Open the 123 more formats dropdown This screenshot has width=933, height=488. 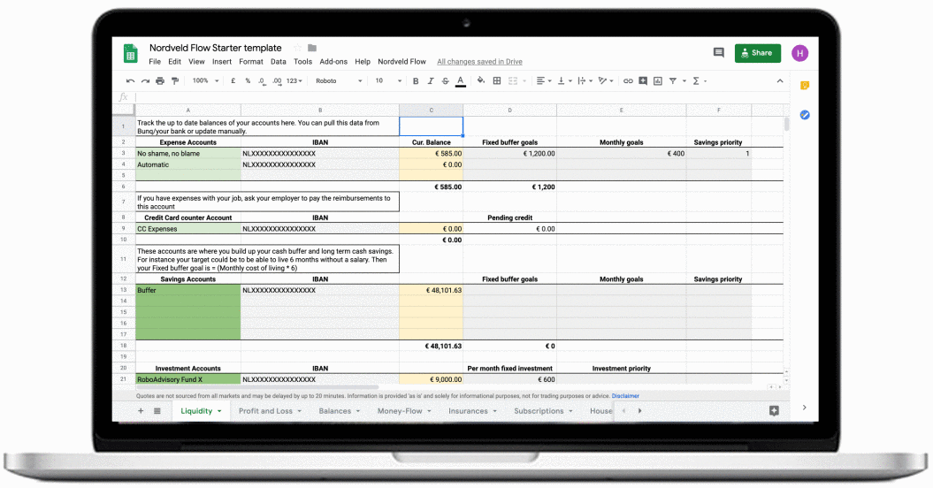[294, 81]
